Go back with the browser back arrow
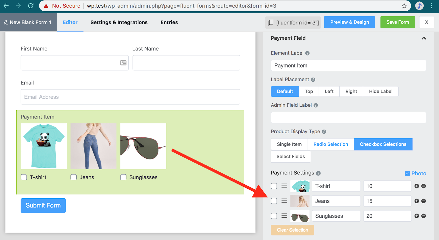The height and width of the screenshot is (240, 439). click(x=6, y=6)
